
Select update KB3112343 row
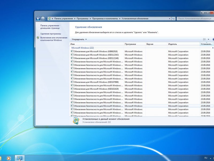(142, 55)
